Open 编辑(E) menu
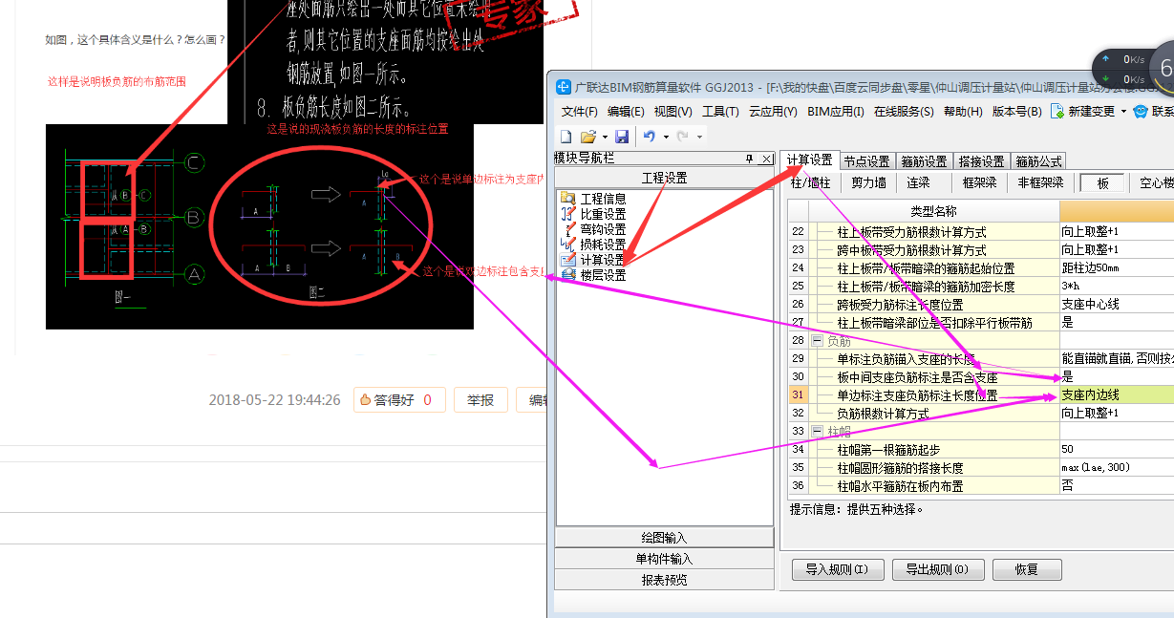 pos(626,112)
